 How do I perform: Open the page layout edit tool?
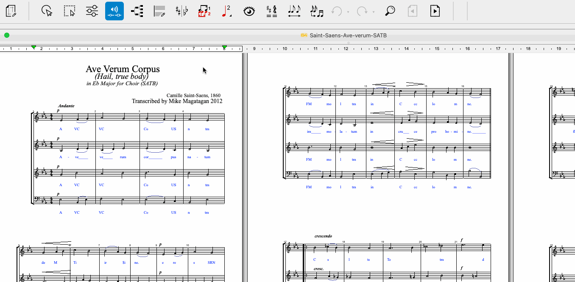[x=11, y=11]
